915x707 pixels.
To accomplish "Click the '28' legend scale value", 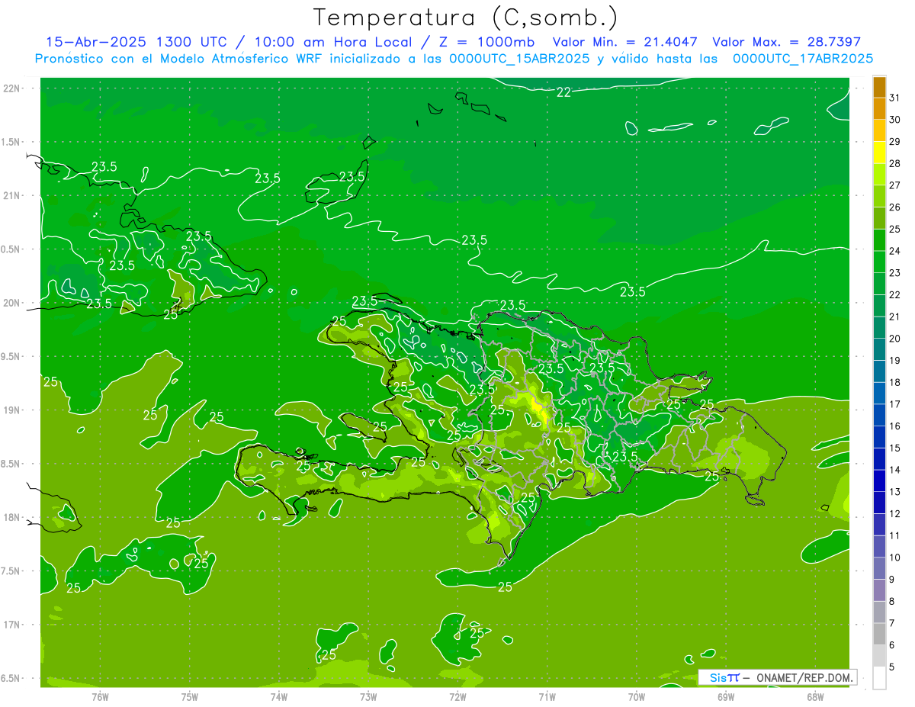I will (895, 163).
